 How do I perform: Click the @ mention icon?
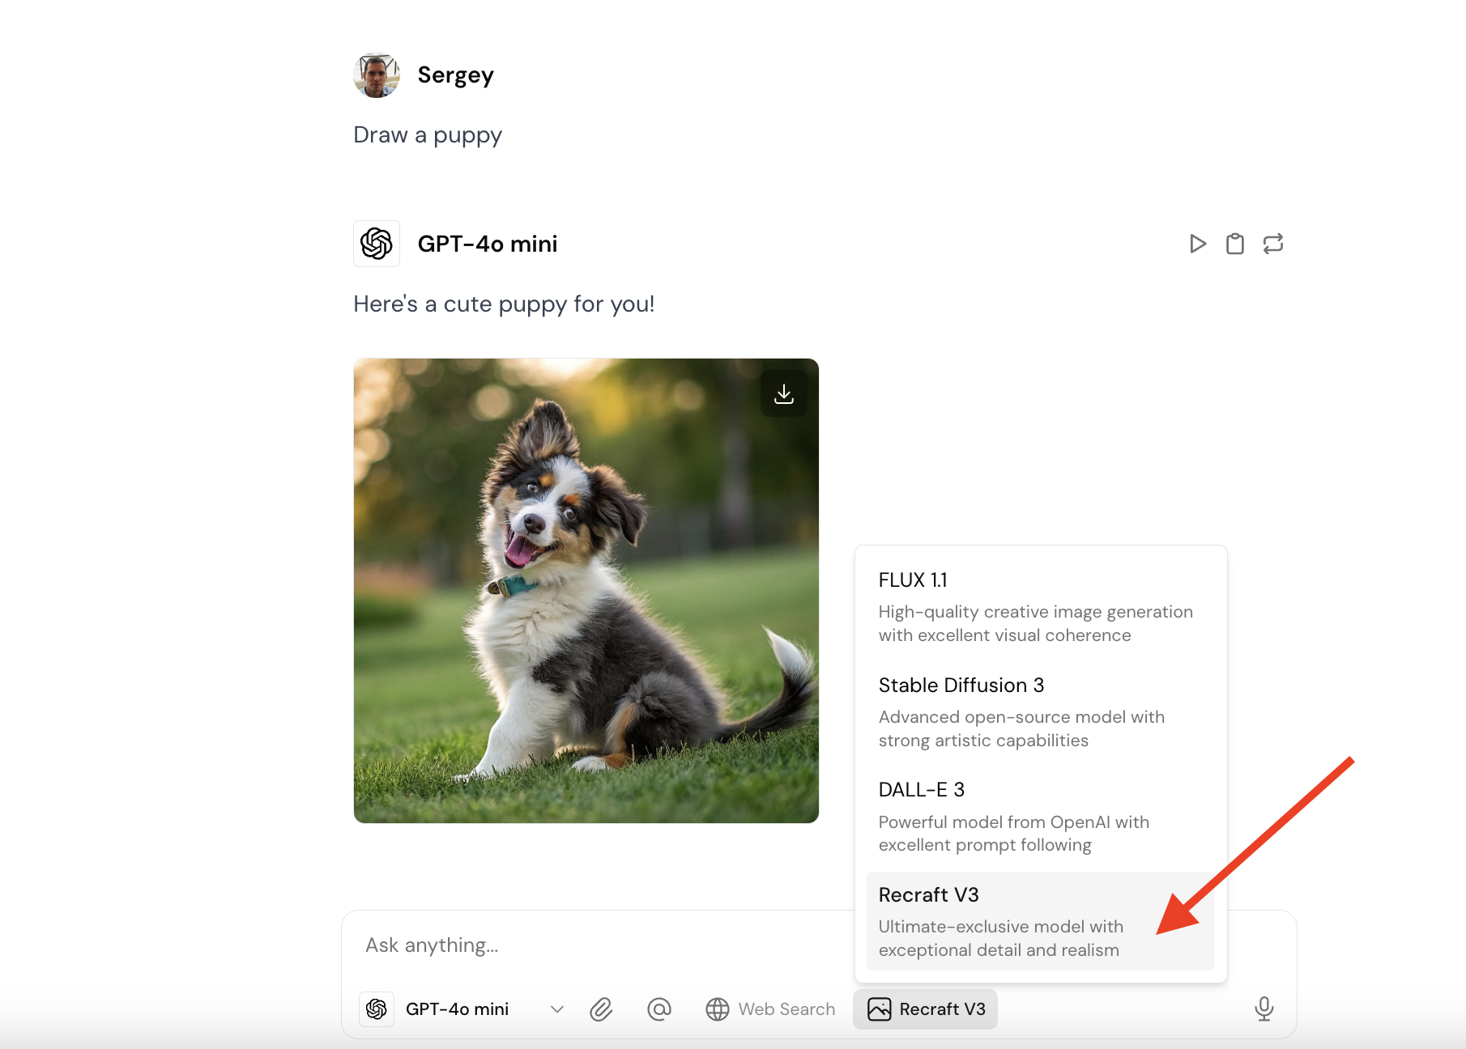(659, 1009)
